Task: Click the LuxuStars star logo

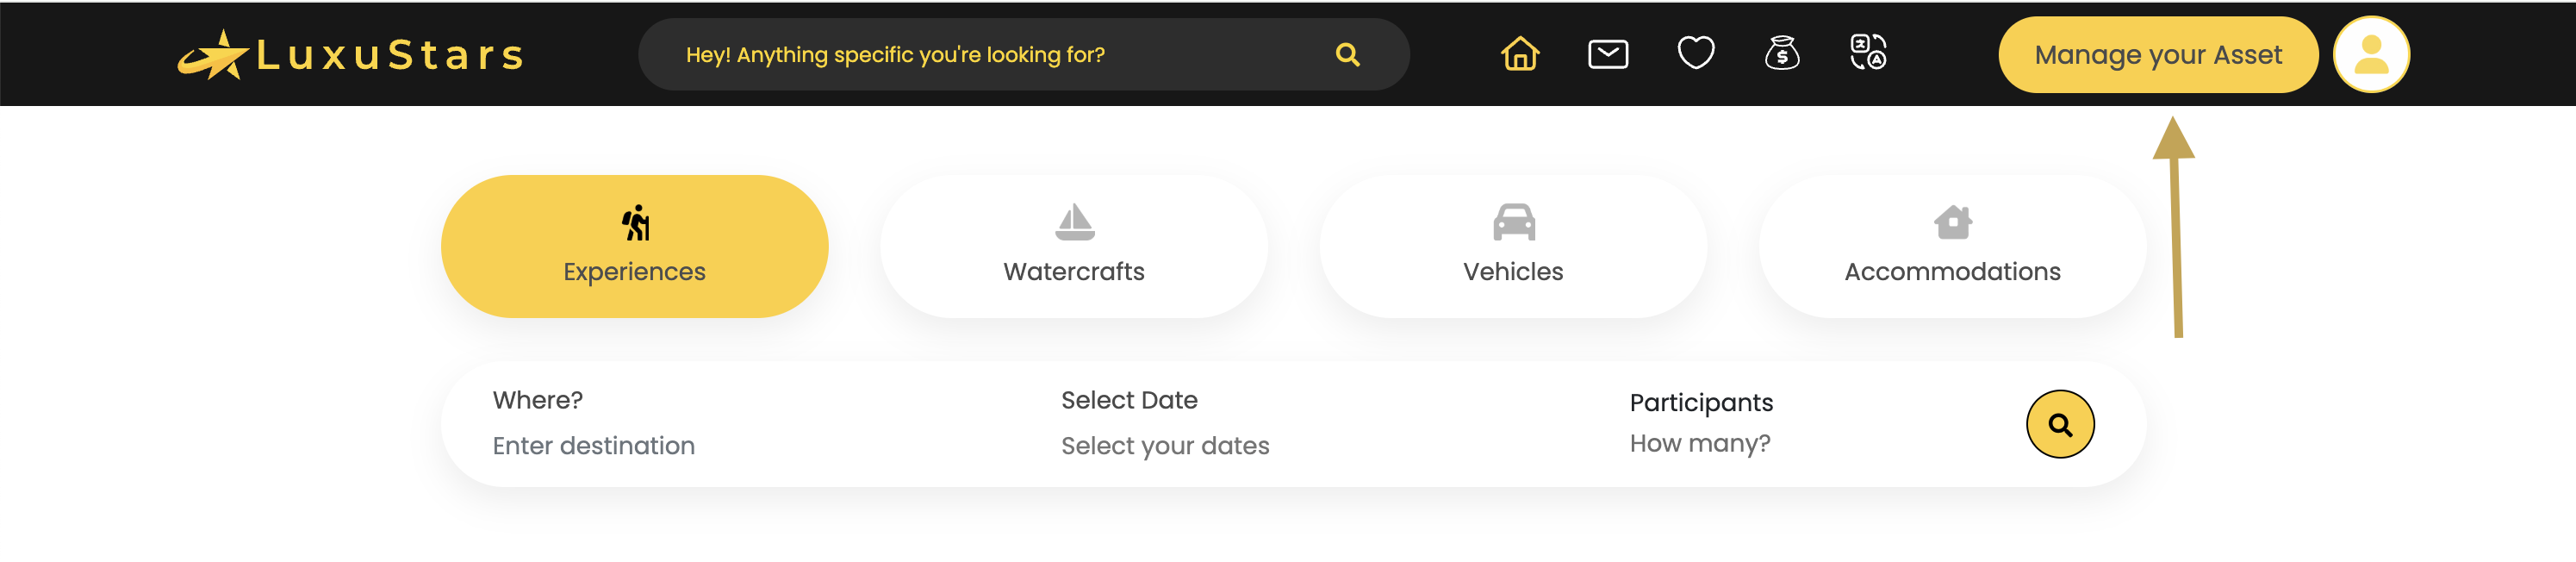Action: click(213, 55)
